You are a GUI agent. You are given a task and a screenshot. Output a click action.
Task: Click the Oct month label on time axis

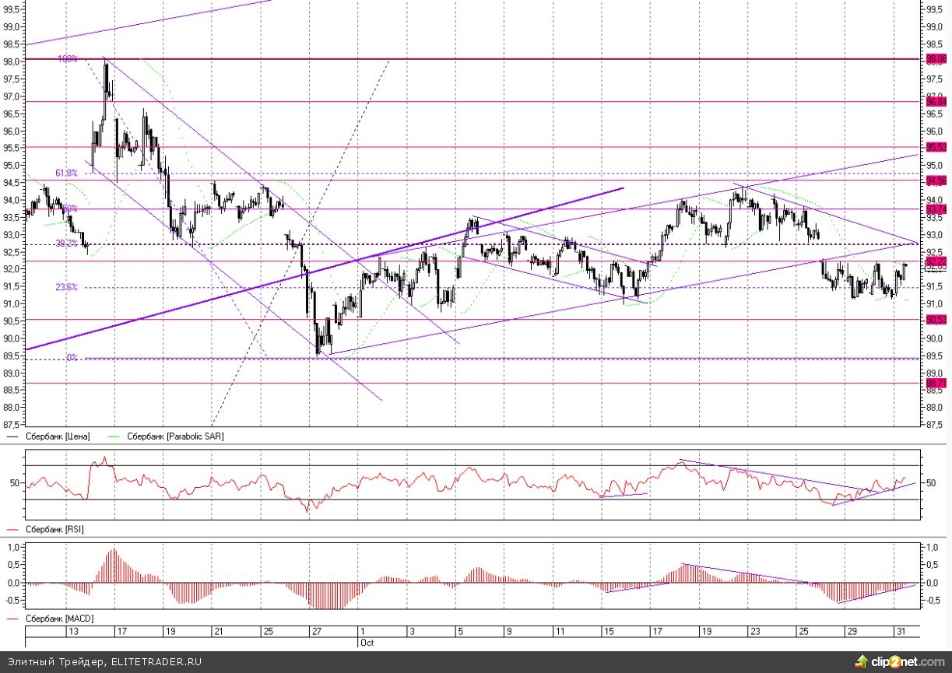pos(367,643)
